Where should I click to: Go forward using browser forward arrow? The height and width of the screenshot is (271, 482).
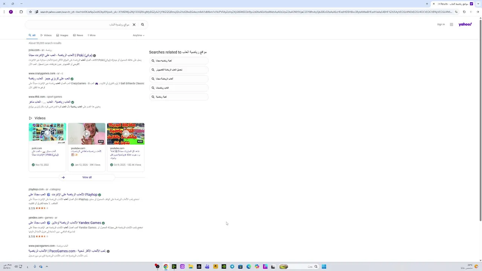471,12
